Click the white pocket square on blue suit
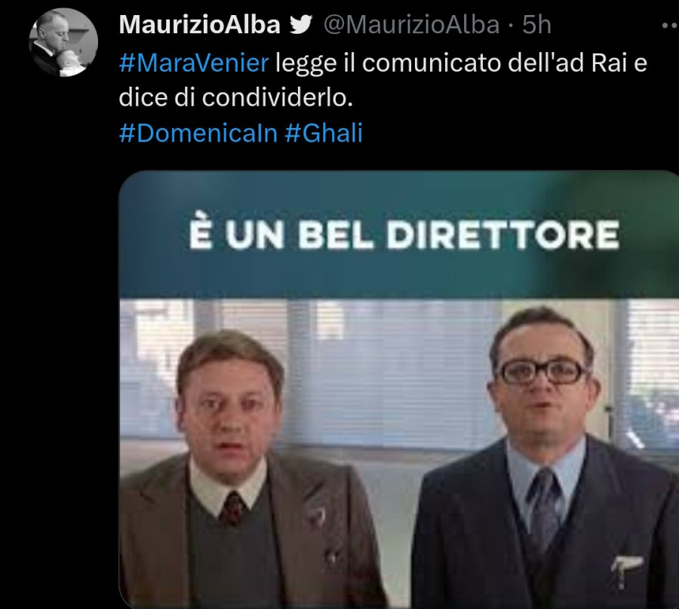Image resolution: width=679 pixels, height=609 pixels. (626, 568)
